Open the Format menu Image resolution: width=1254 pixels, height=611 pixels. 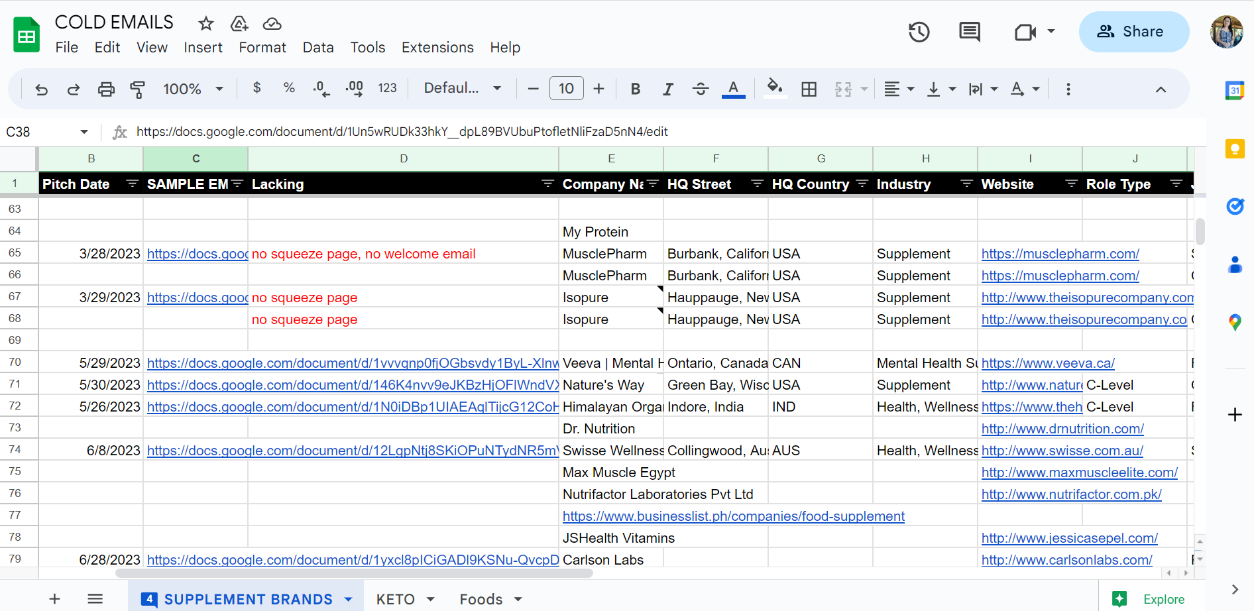coord(262,48)
